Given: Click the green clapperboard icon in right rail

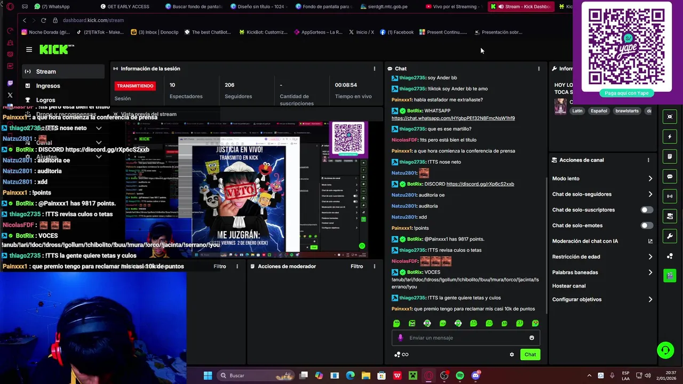Looking at the screenshot, I should [670, 276].
